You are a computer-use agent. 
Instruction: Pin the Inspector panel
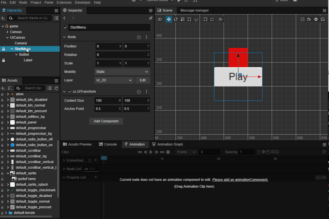151,18
